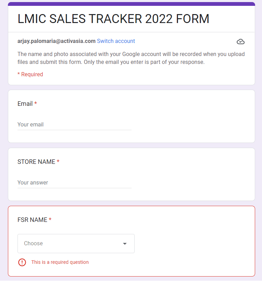
Task: Click the red asterisk beside STORE NAME
Action: pyautogui.click(x=58, y=162)
